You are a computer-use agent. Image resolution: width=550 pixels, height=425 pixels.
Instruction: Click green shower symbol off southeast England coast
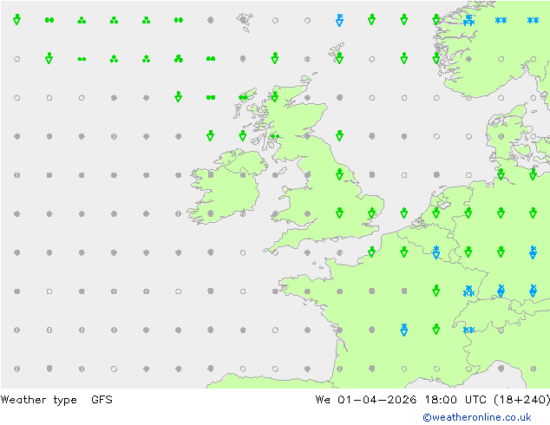click(403, 212)
